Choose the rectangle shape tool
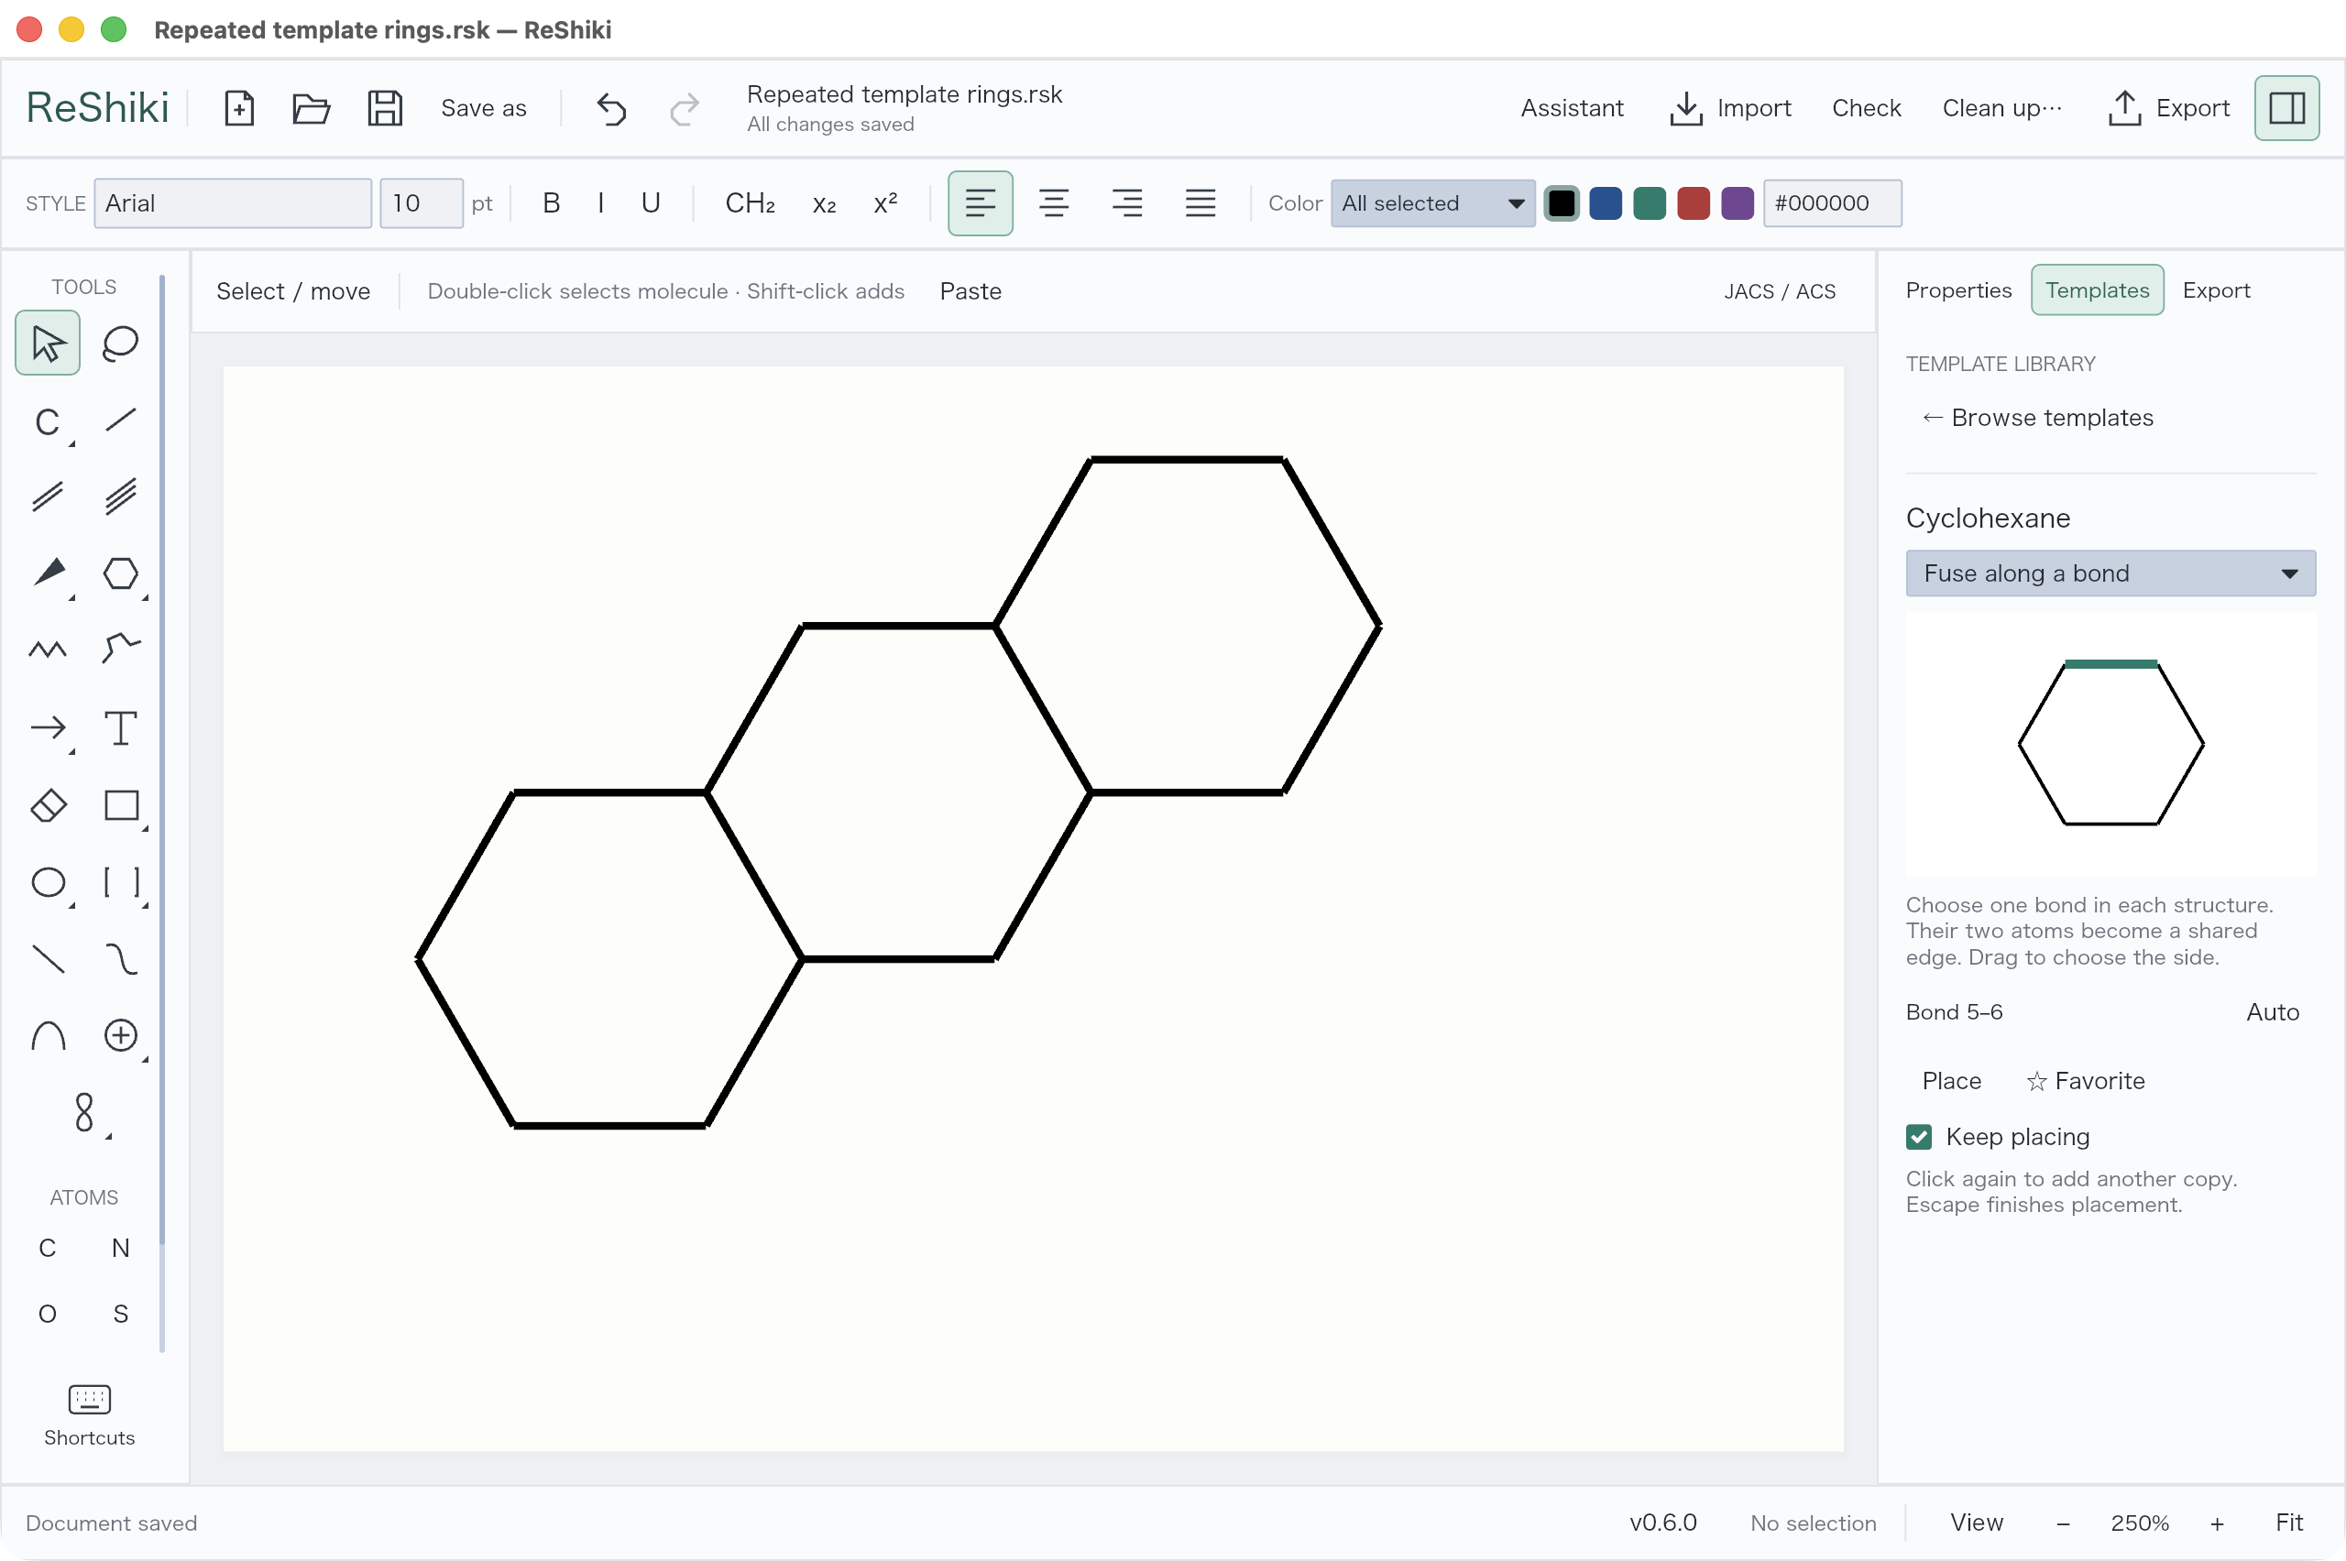 [x=120, y=805]
